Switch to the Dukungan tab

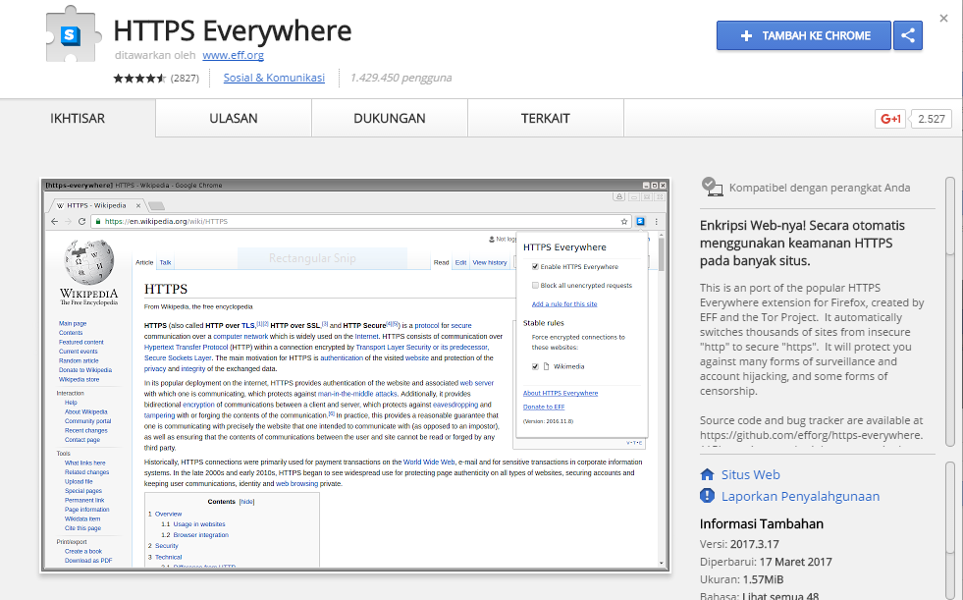pyautogui.click(x=390, y=119)
